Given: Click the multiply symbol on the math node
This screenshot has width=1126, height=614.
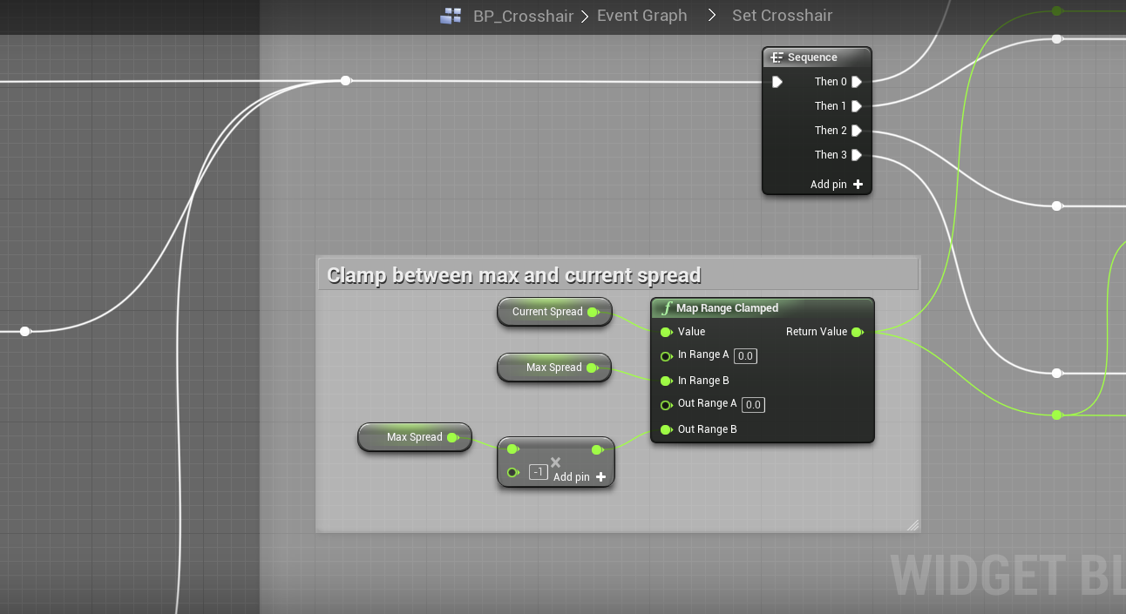Looking at the screenshot, I should coord(556,462).
